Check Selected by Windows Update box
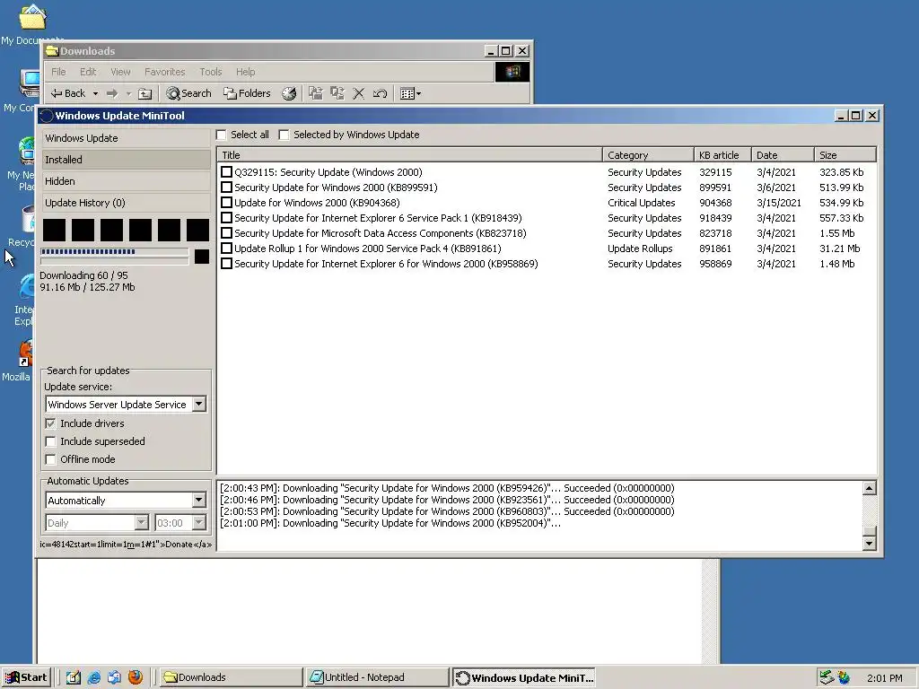This screenshot has height=689, width=919. point(284,135)
